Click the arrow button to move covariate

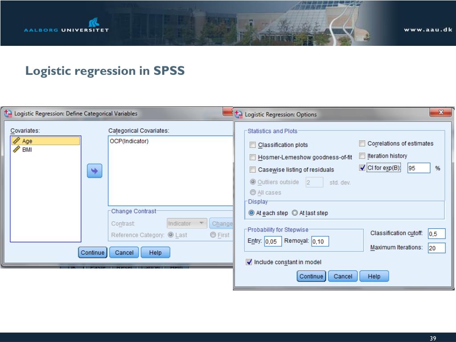pyautogui.click(x=94, y=171)
